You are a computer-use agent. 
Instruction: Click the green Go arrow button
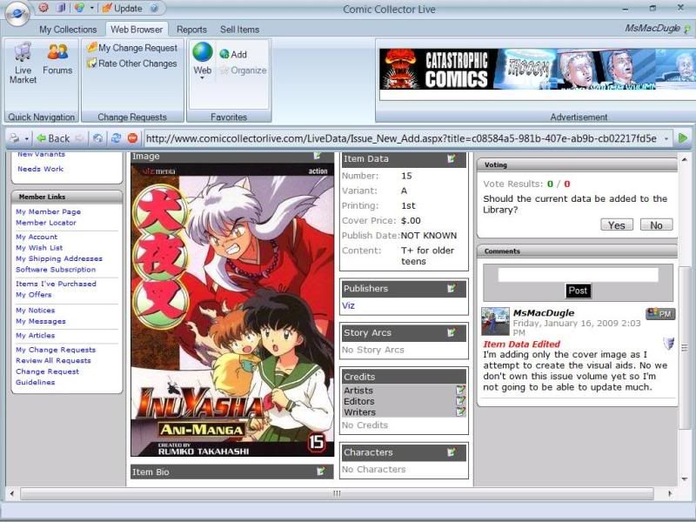pyautogui.click(x=683, y=138)
